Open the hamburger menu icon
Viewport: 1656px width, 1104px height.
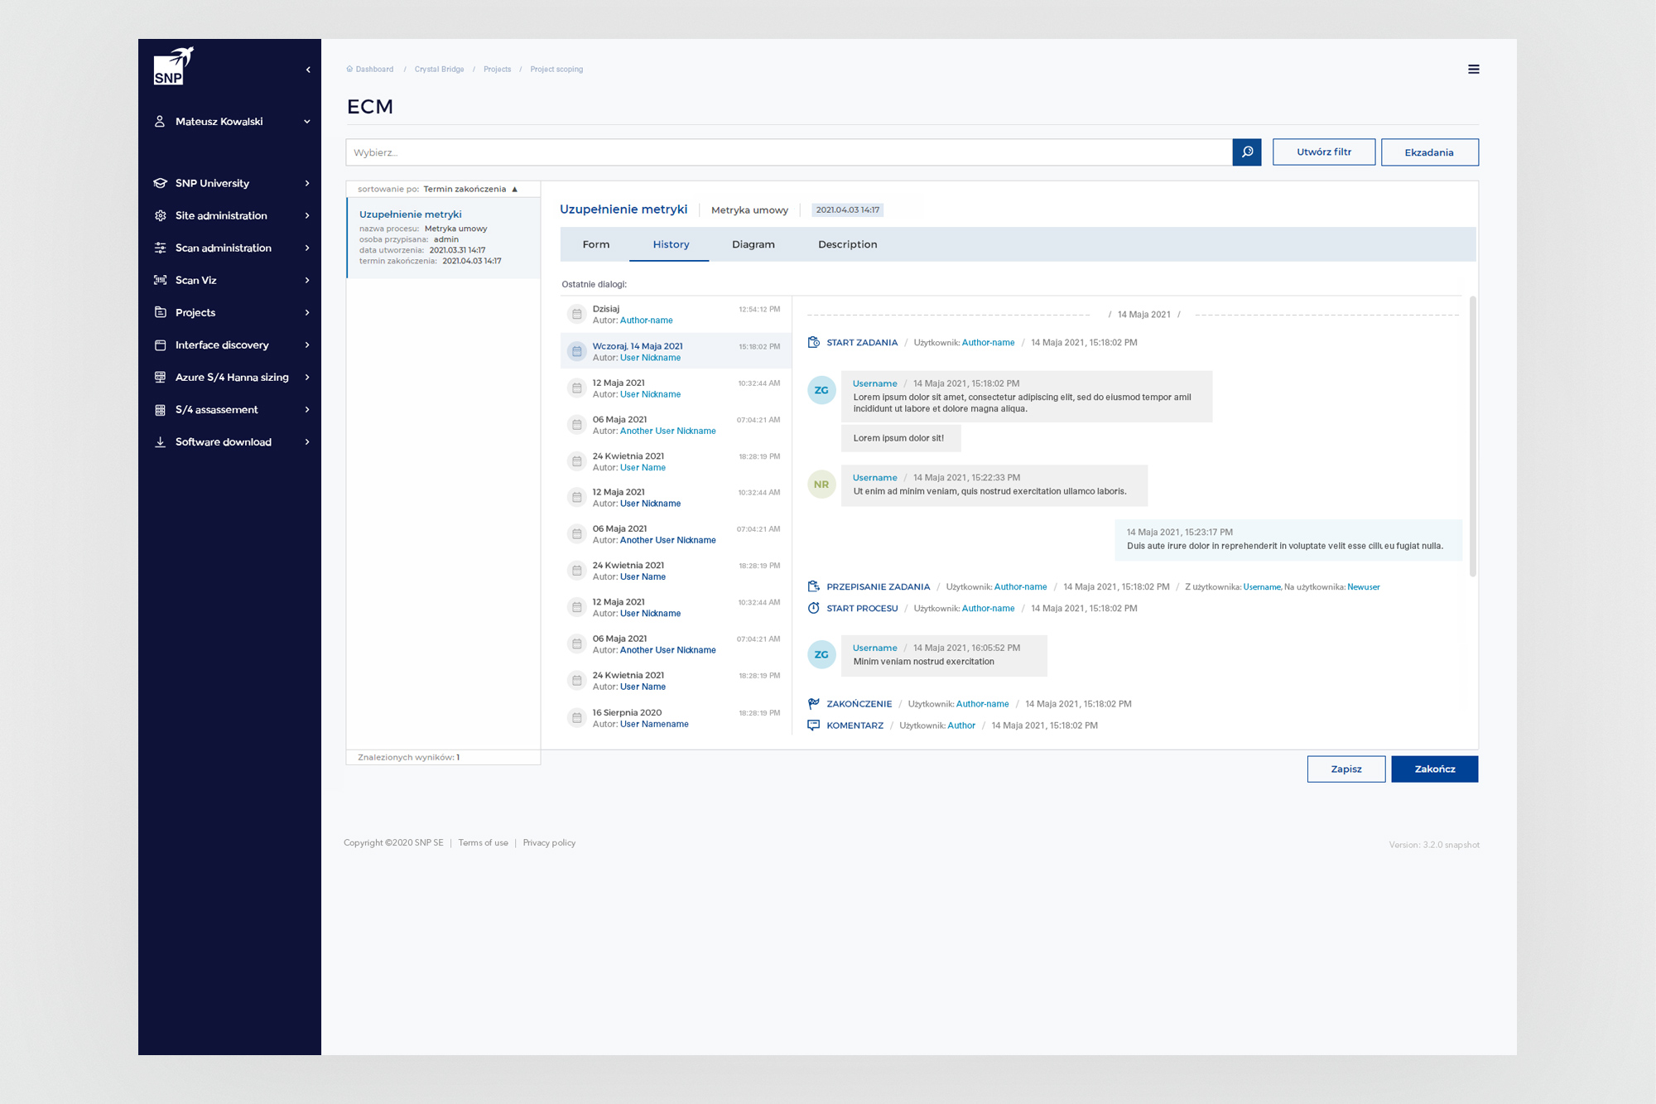pyautogui.click(x=1473, y=70)
